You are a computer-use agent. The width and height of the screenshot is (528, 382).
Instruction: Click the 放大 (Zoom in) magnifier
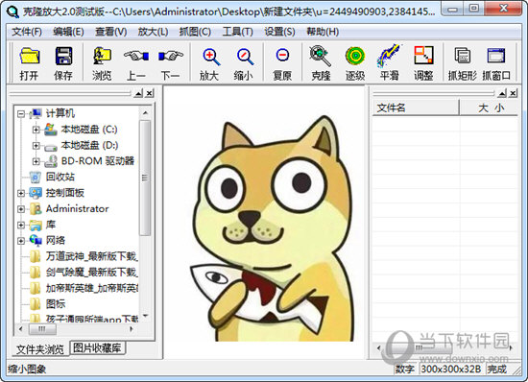click(210, 63)
